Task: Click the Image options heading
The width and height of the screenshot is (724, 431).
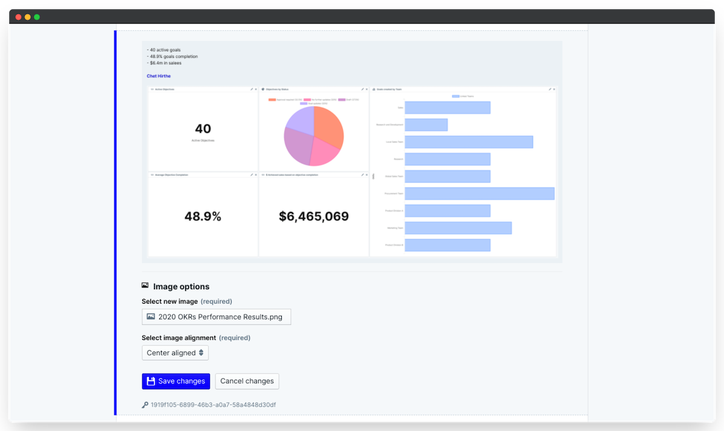Action: point(181,287)
